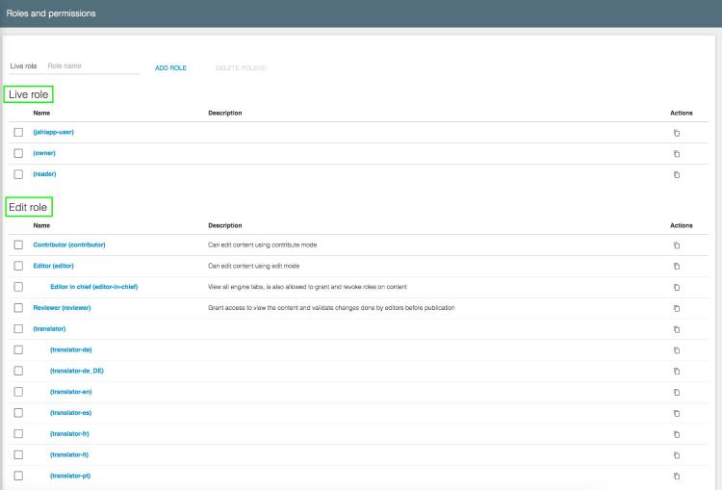Check the (translator-de_DE) checkbox

coord(18,371)
